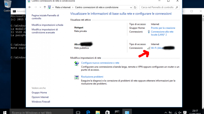Open the network tray icon

point(175,113)
